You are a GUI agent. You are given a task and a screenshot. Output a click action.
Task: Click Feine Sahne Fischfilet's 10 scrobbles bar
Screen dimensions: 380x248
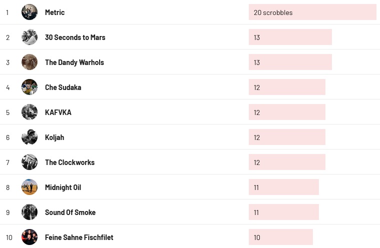click(280, 237)
